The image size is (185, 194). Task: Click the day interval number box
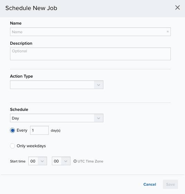(39, 130)
